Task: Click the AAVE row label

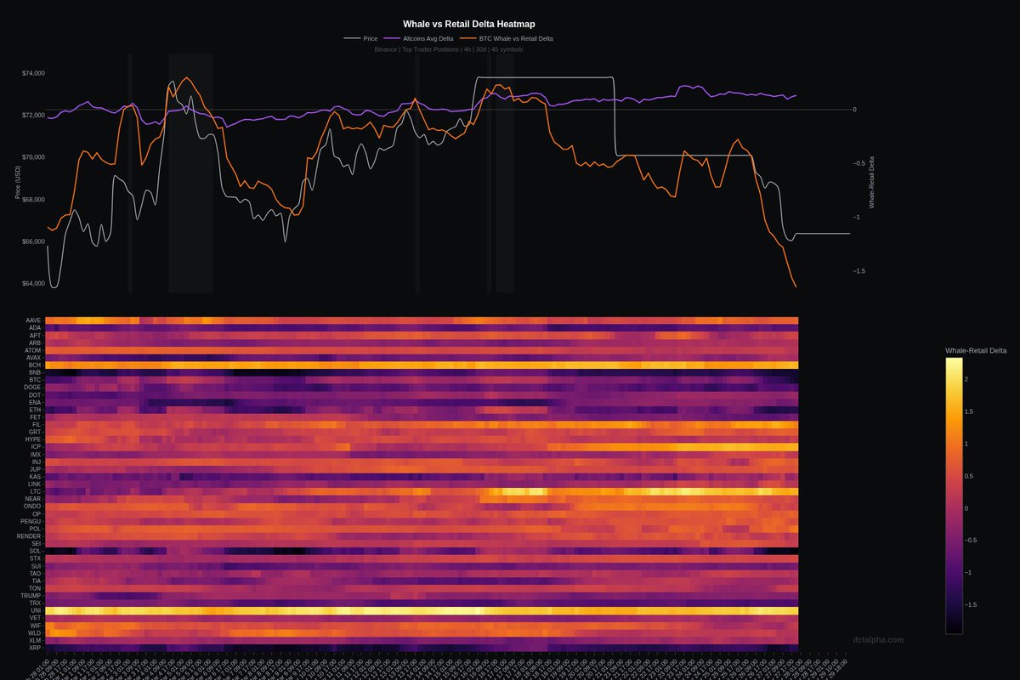Action: point(33,320)
